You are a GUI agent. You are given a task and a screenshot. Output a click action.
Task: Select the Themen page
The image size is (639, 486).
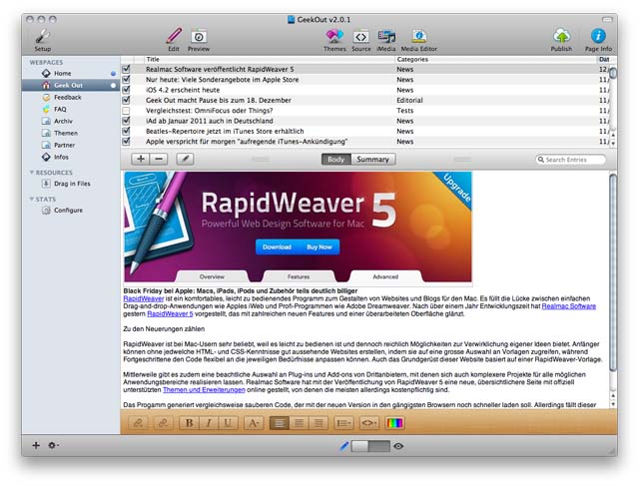click(x=71, y=133)
